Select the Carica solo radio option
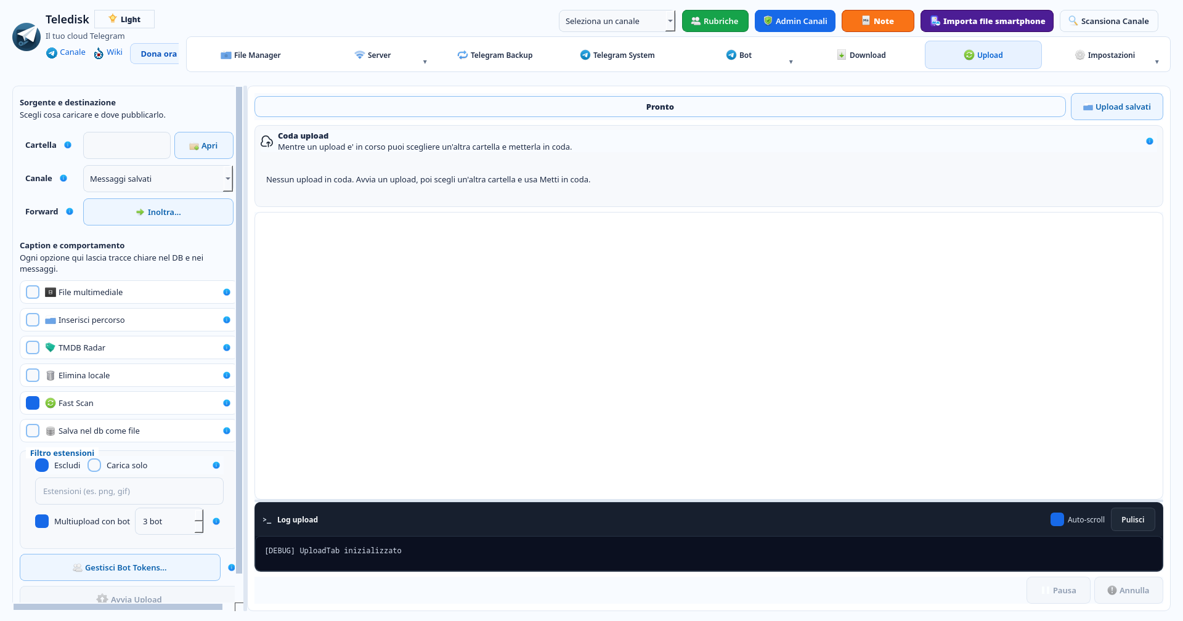 [94, 465]
